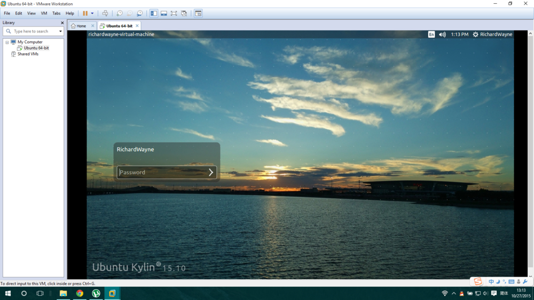Launch Google Chrome from the taskbar
The width and height of the screenshot is (534, 300).
(80, 293)
